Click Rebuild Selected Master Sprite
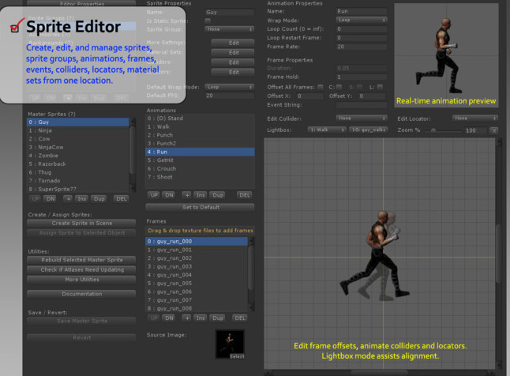The image size is (510, 376). 81,260
